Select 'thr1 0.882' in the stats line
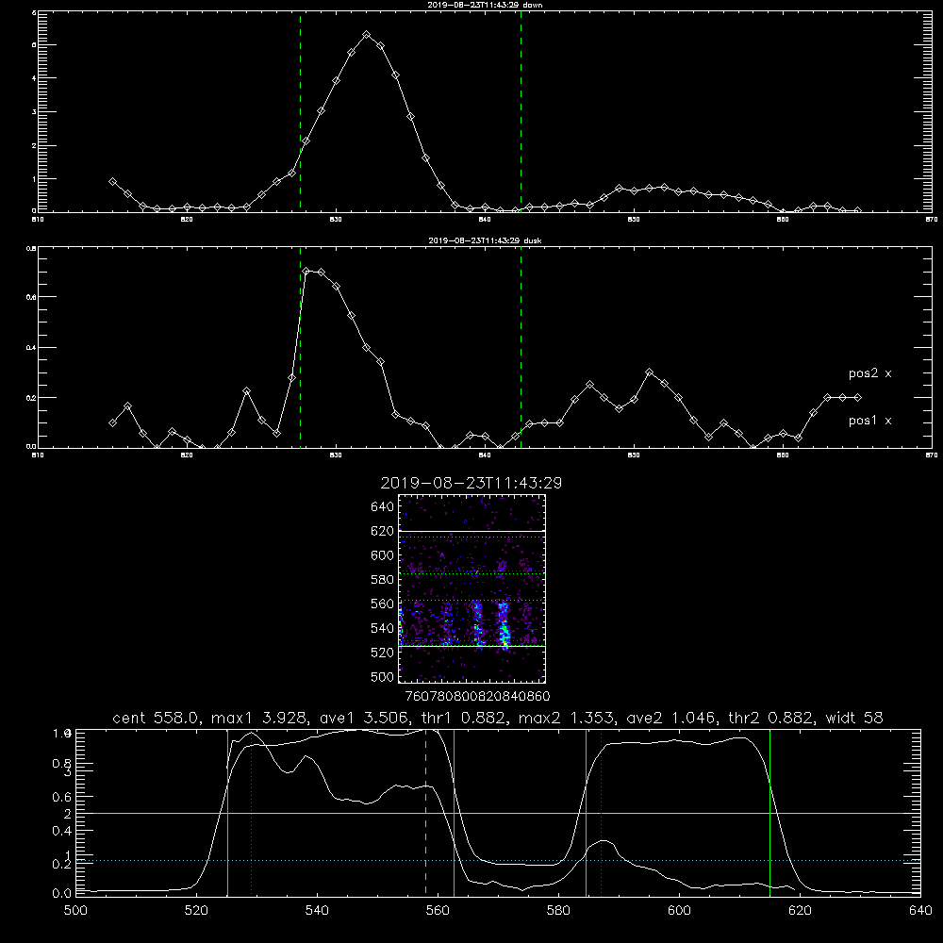The width and height of the screenshot is (943, 943). pos(465,718)
